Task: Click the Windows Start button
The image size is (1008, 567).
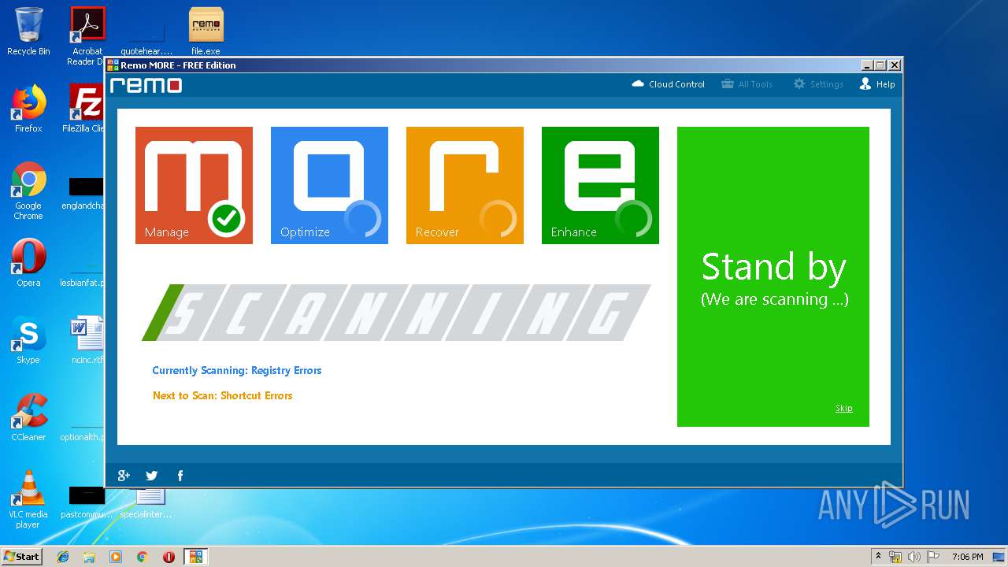Action: [22, 556]
